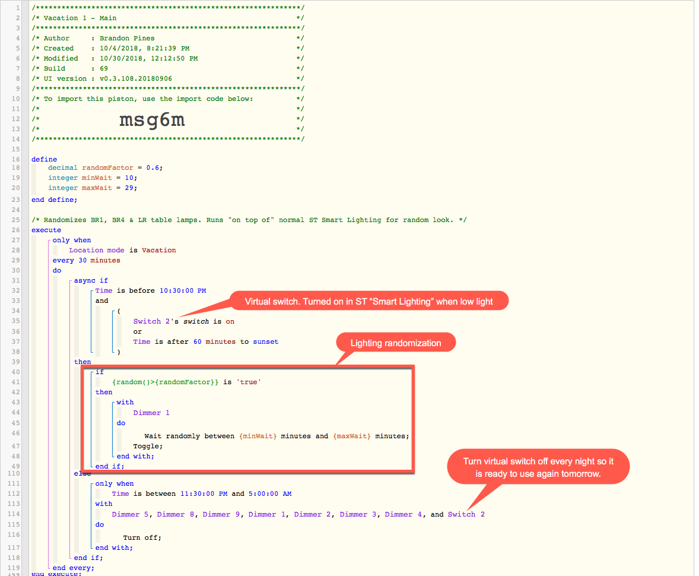The image size is (699, 576).
Task: Click line number 41 in the gutter
Action: pos(15,382)
